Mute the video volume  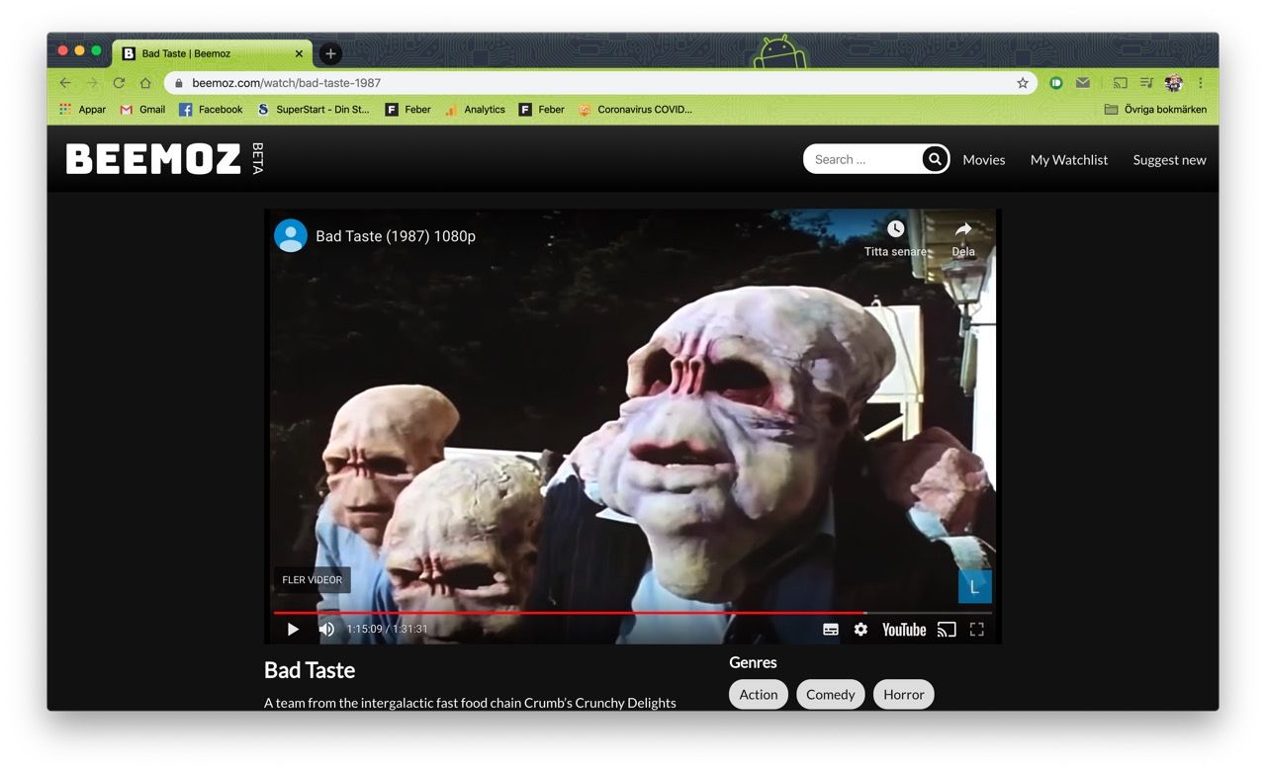coord(326,630)
